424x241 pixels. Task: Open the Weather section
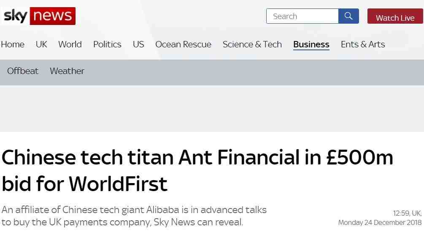67,71
